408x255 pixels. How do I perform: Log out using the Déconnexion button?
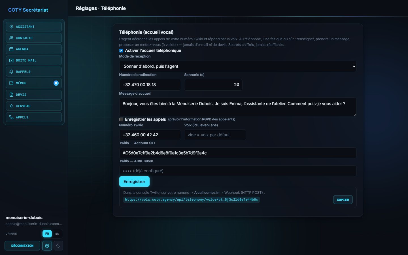click(x=22, y=246)
